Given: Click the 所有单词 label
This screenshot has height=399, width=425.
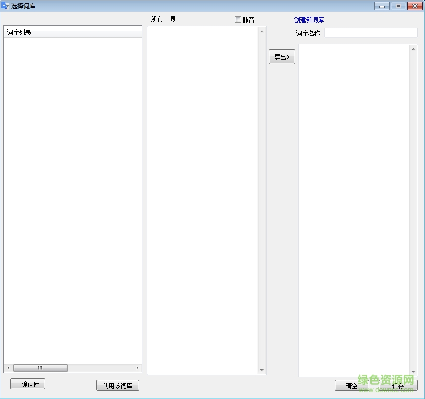Looking at the screenshot, I should (163, 19).
